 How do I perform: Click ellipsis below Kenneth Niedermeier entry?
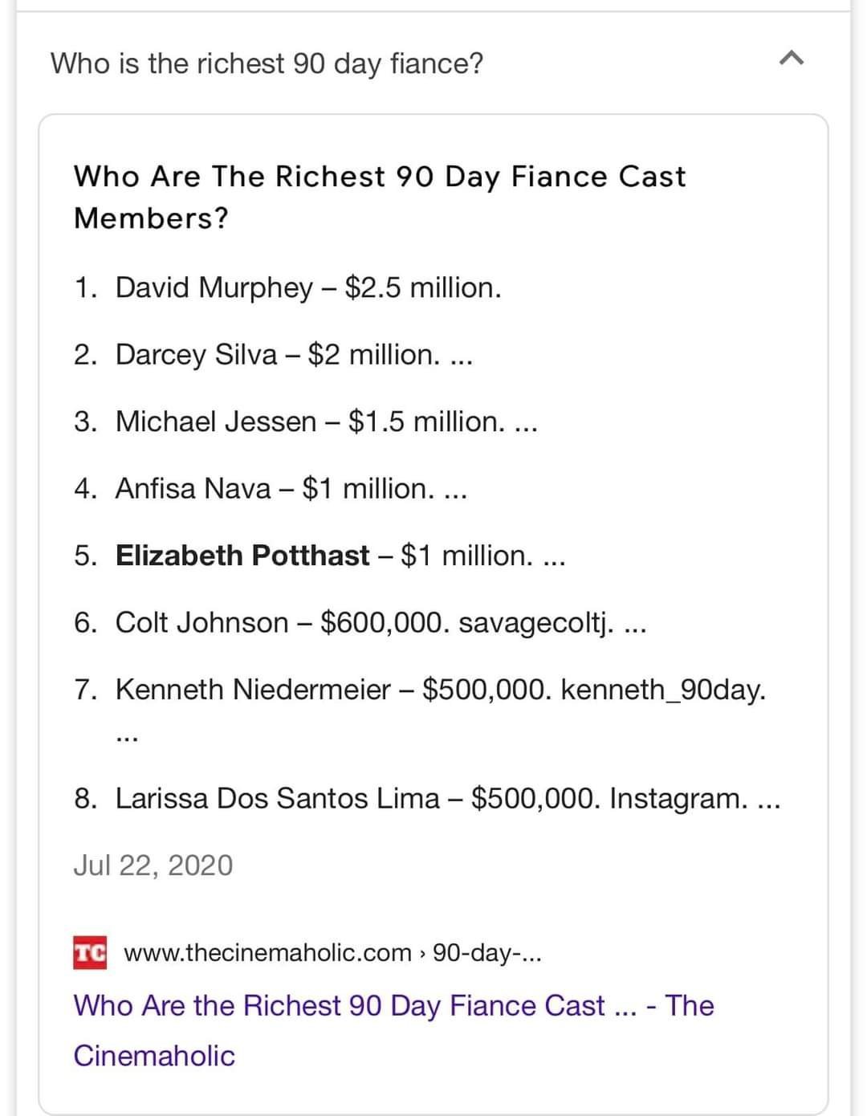click(127, 736)
